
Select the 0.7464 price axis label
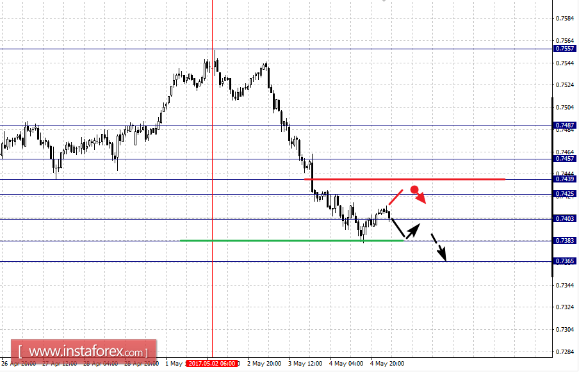click(565, 152)
